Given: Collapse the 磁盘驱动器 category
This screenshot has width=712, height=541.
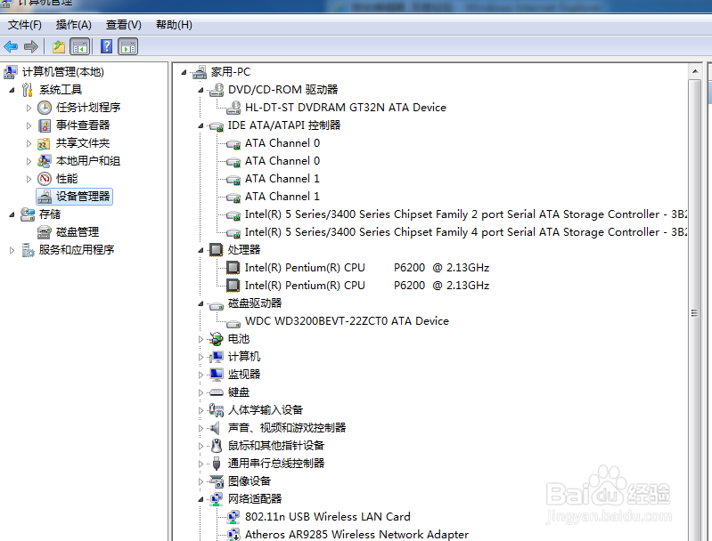Looking at the screenshot, I should (x=201, y=303).
